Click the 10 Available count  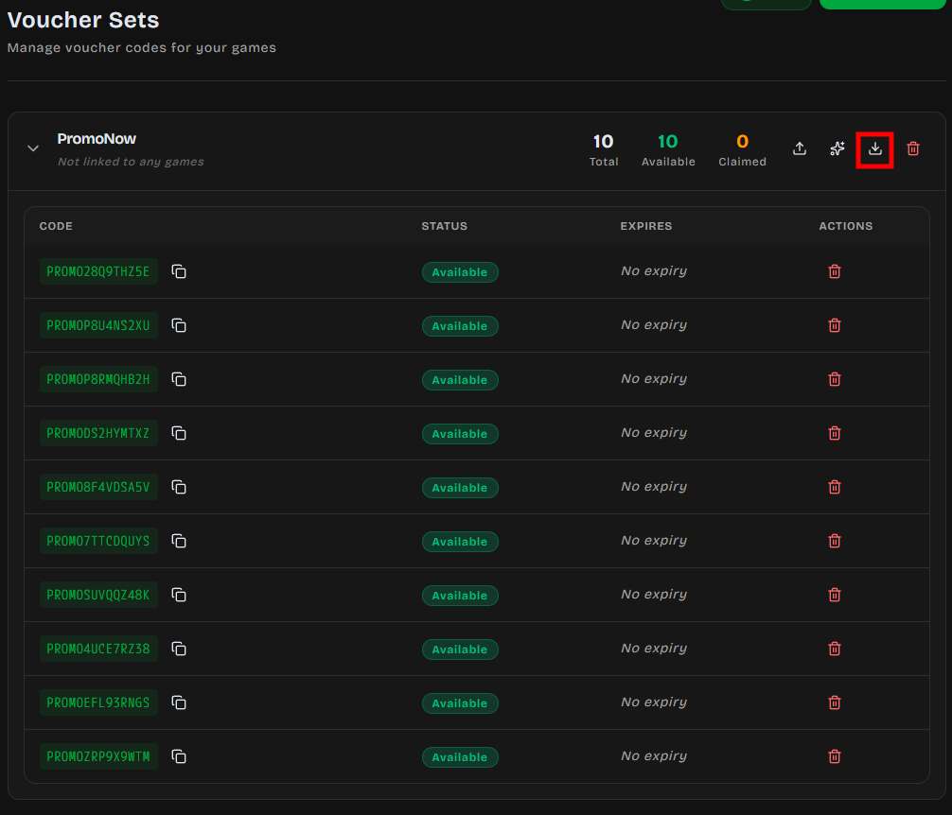point(668,149)
